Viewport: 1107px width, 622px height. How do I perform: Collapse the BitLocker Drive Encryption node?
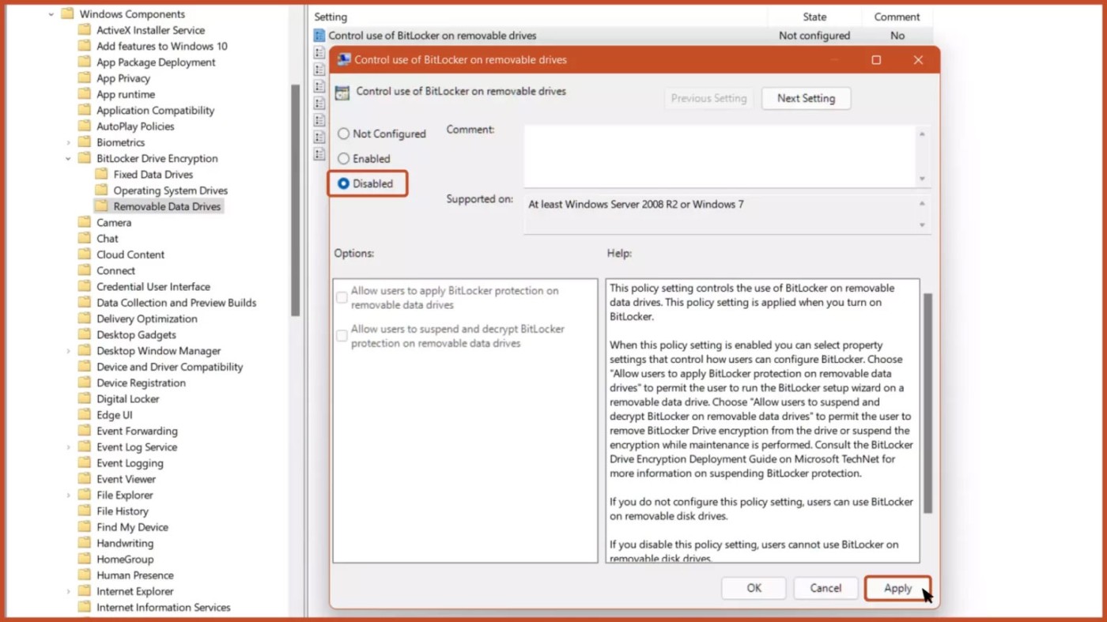coord(68,159)
